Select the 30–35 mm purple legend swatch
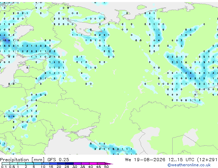Screen dimensions: 218x168 [77, 164]
